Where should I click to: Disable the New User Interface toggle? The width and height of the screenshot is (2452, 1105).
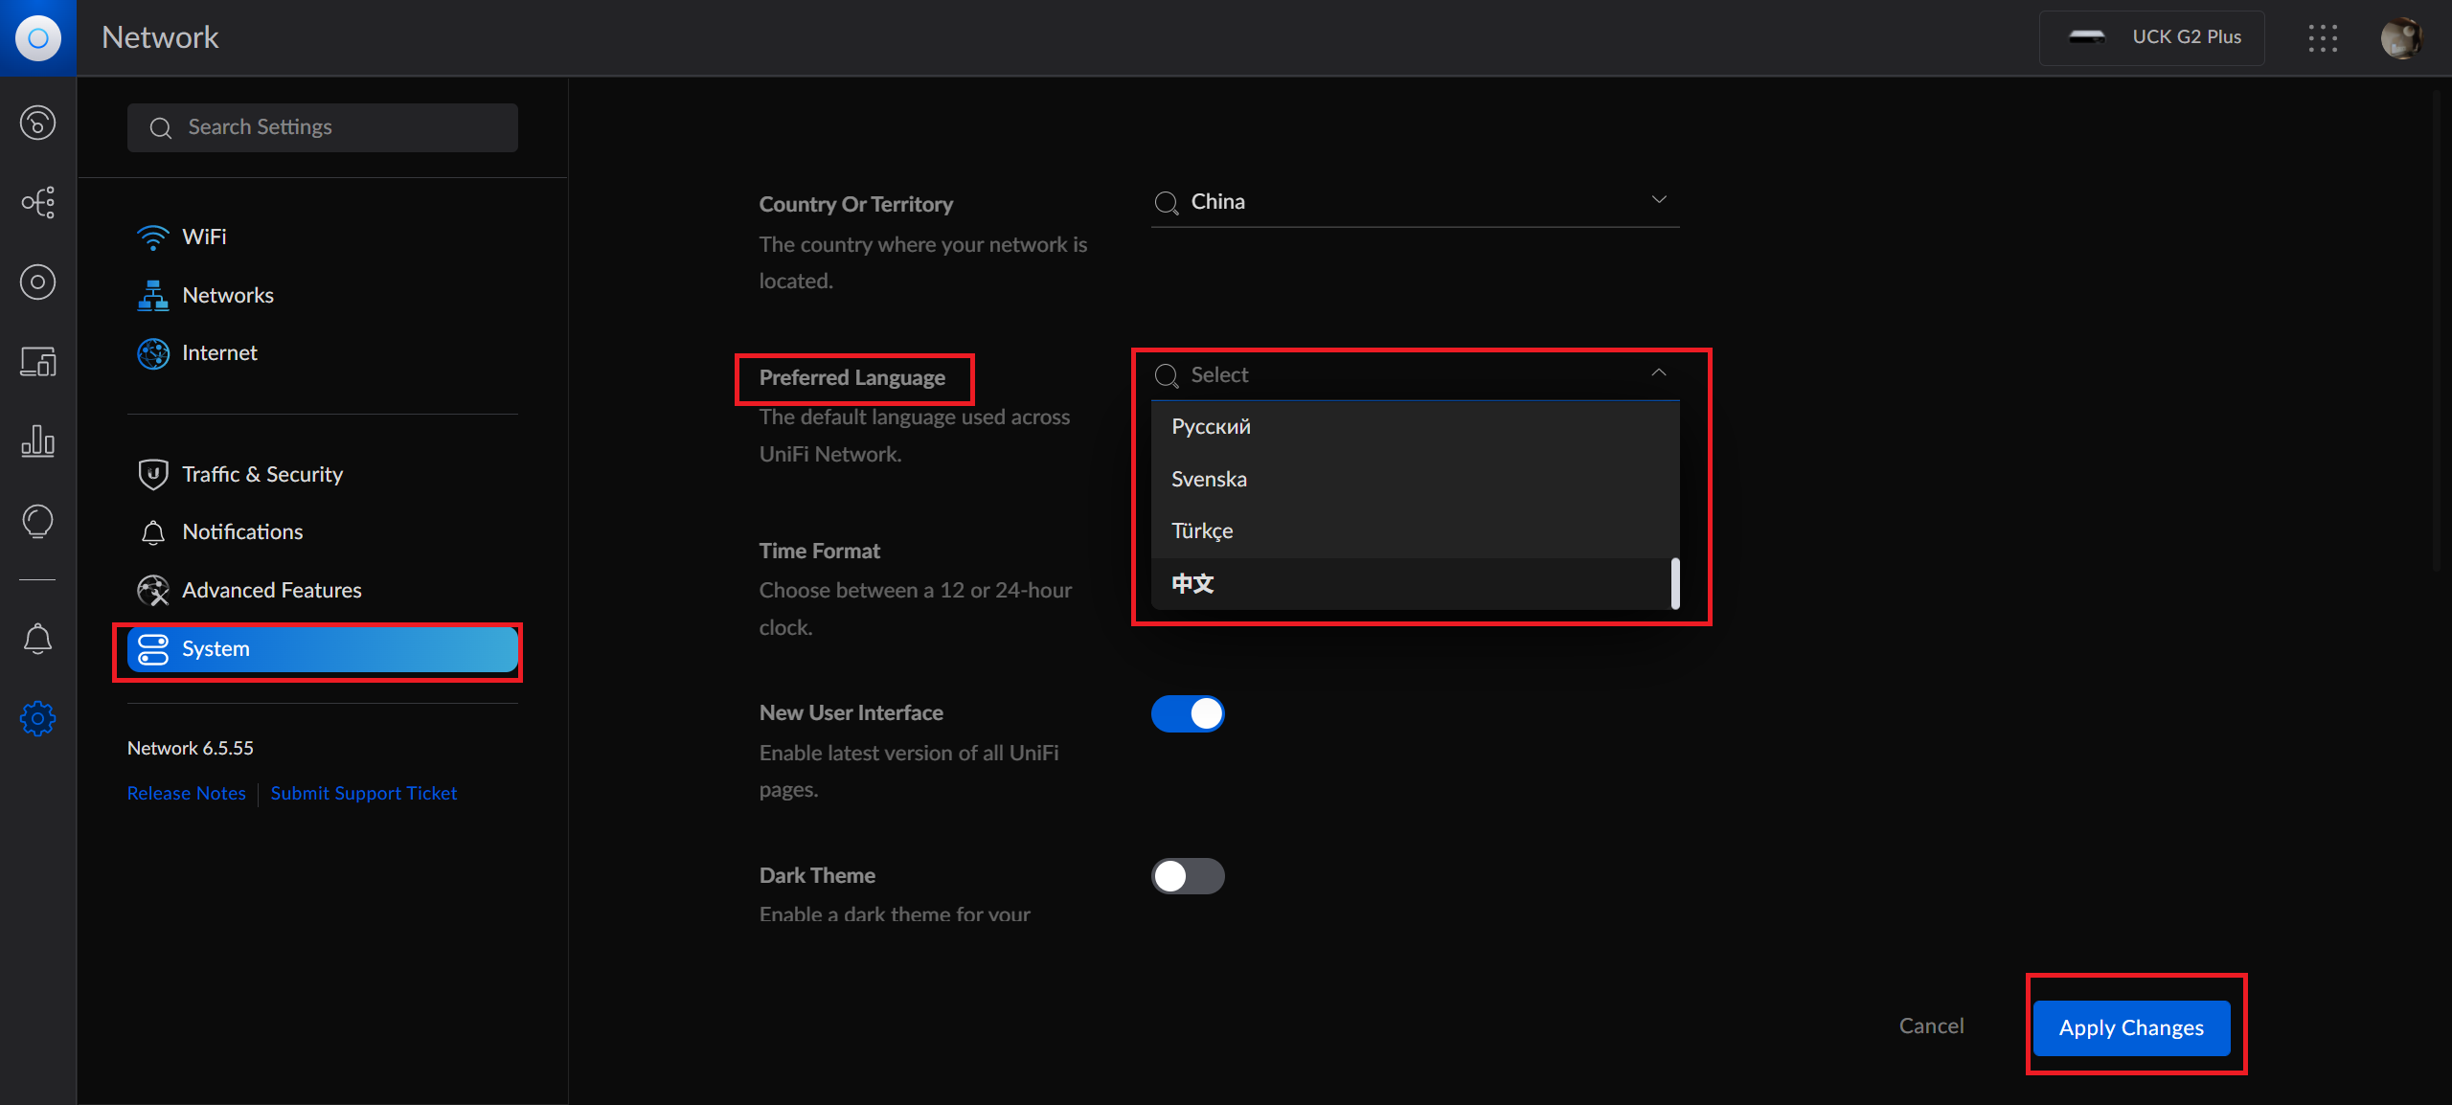1188,713
